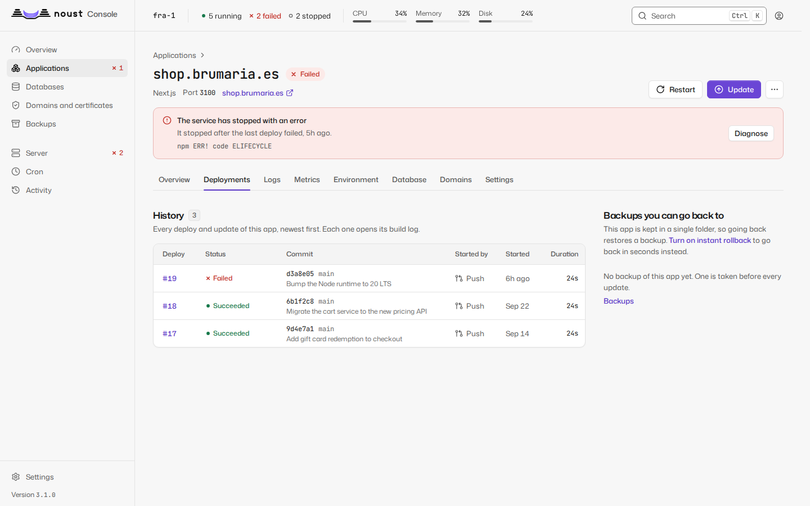Open Databases in the sidebar
Screen dimensions: 810x506
(67, 87)
